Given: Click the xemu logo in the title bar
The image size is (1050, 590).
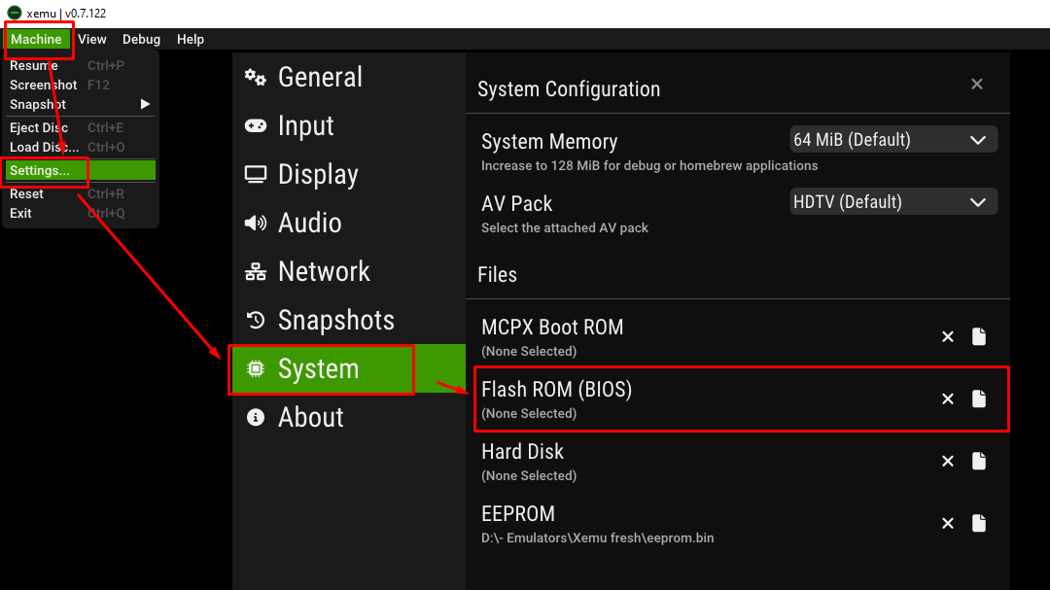Looking at the screenshot, I should [14, 13].
